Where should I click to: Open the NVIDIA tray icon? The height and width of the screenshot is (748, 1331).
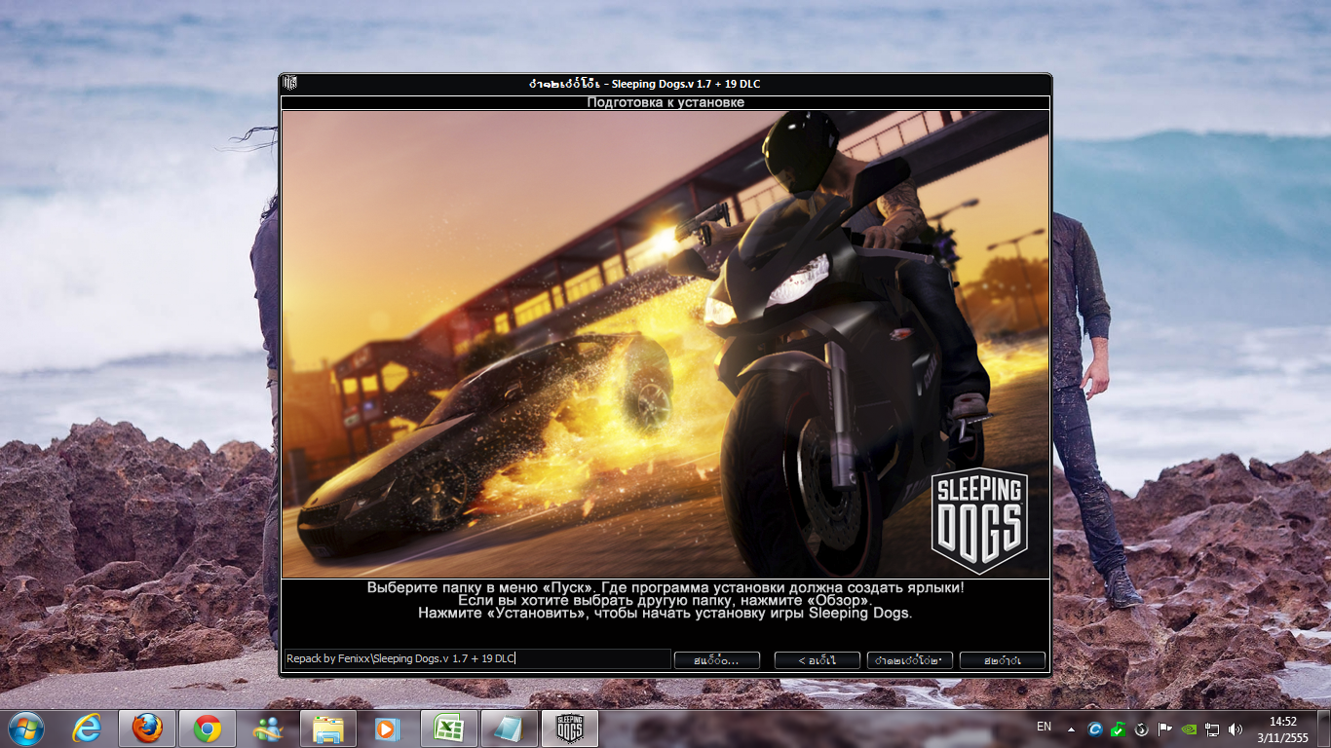(1189, 729)
